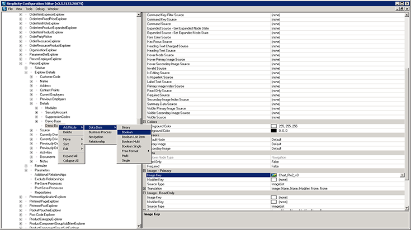Choose Boolean from the Data Item submenu
The width and height of the screenshot is (411, 230).
tap(126, 132)
